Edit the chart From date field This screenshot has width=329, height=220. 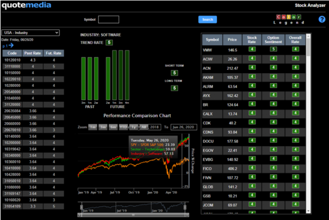pyautogui.click(x=154, y=127)
